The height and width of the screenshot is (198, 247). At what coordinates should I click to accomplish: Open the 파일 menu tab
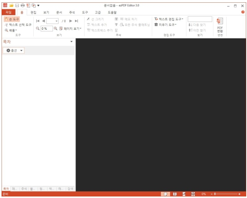pyautogui.click(x=8, y=12)
